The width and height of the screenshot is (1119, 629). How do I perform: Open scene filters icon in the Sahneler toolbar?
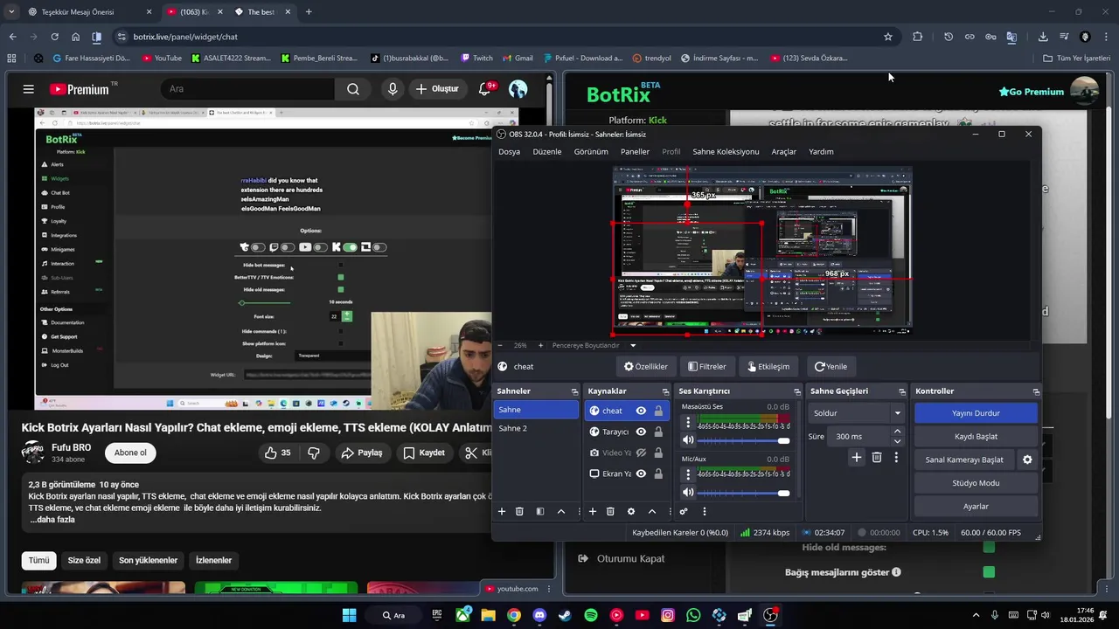(540, 511)
